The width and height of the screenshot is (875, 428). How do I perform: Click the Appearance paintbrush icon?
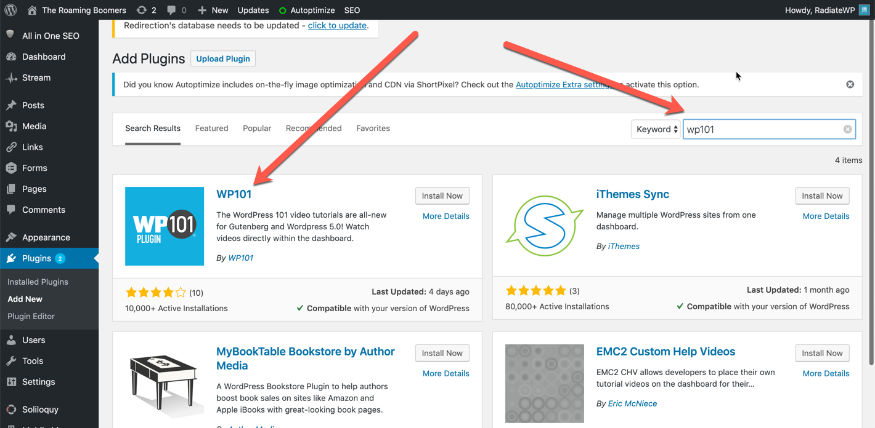[x=11, y=237]
